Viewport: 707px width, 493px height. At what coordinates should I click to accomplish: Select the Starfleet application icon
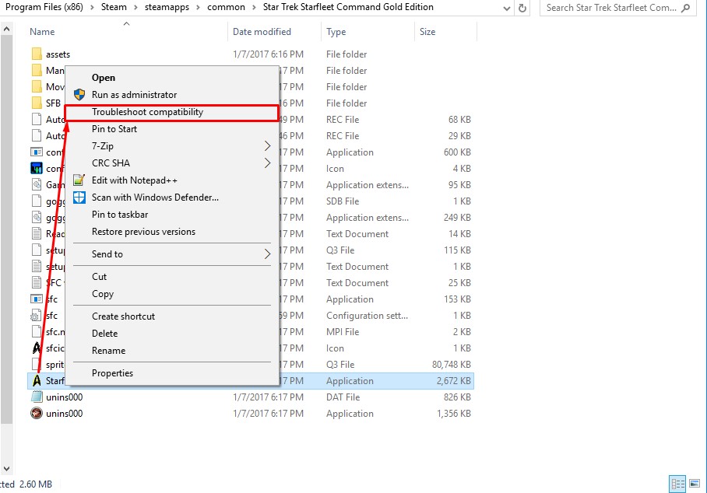[37, 381]
